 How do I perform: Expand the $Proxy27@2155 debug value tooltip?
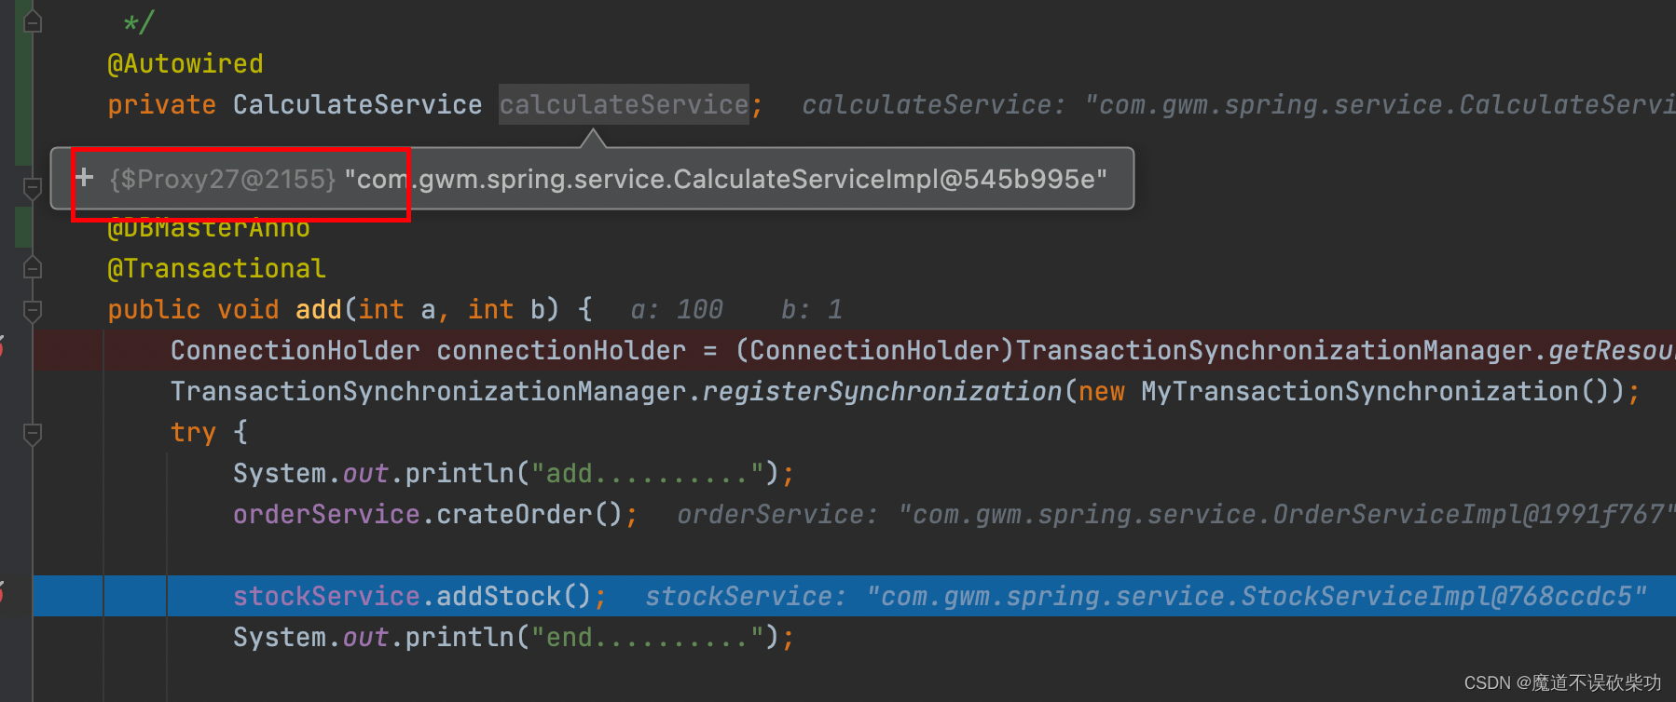[85, 177]
